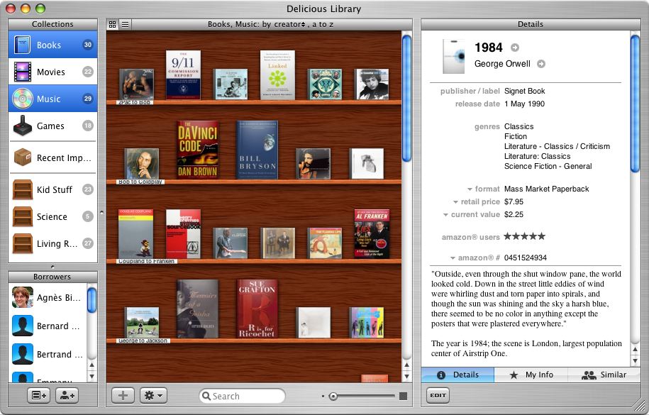Click the arrow next to George Orwell
This screenshot has height=415, width=649.
(541, 64)
